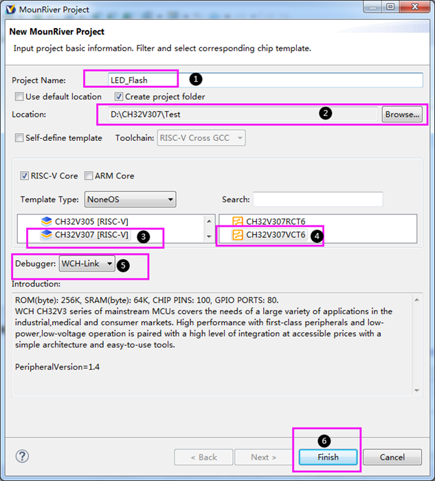Click the < Back button
435x481 pixels.
click(203, 458)
